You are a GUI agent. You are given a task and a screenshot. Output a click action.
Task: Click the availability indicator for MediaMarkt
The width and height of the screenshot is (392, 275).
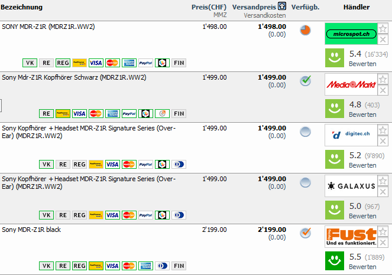[x=305, y=81]
